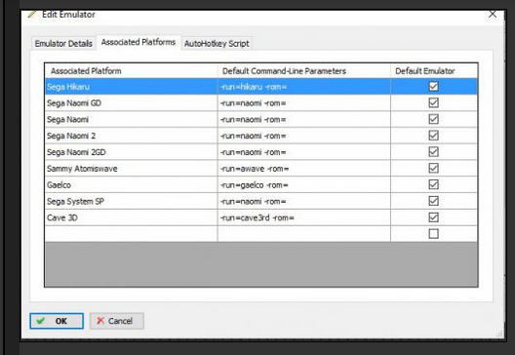
Task: Sort by the Associated Platform column header
Action: (x=131, y=71)
